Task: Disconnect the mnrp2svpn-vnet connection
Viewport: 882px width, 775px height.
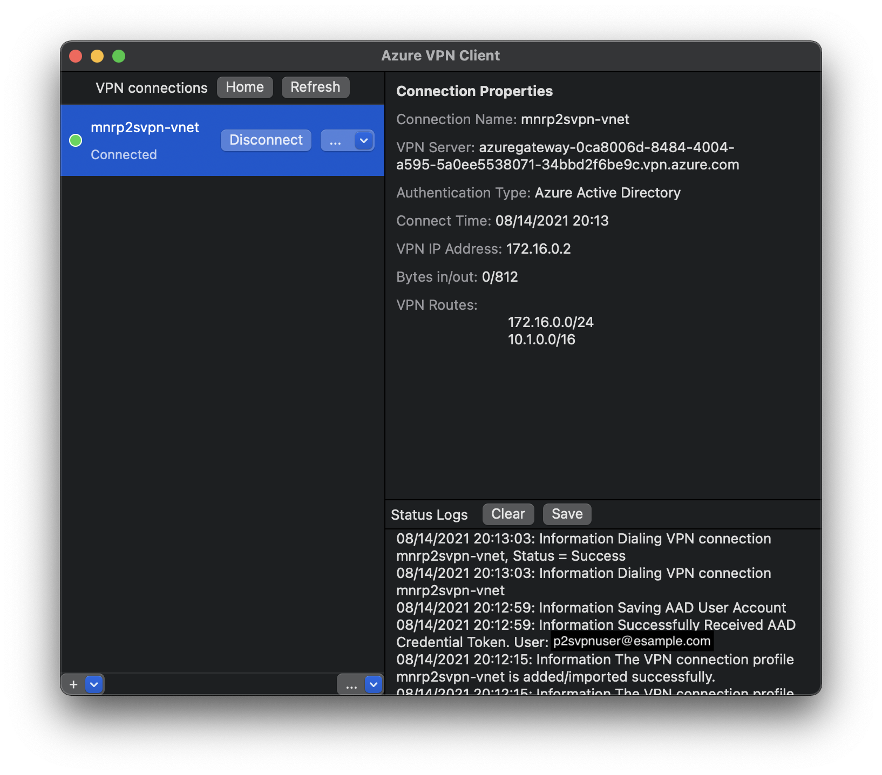Action: [x=266, y=140]
